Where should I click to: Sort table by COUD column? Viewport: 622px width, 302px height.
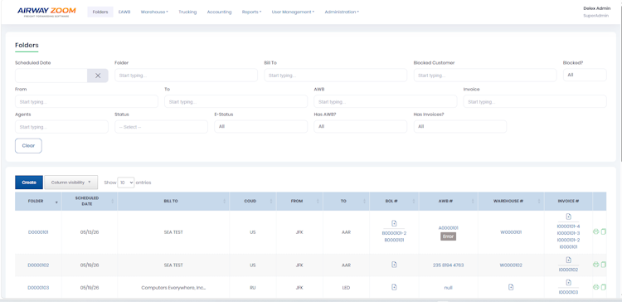click(253, 202)
